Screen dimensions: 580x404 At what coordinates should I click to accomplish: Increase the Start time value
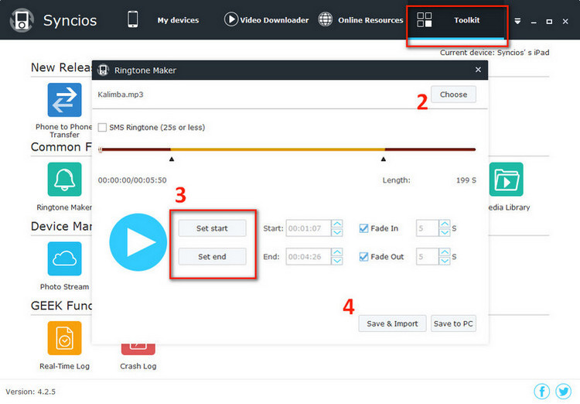point(337,224)
